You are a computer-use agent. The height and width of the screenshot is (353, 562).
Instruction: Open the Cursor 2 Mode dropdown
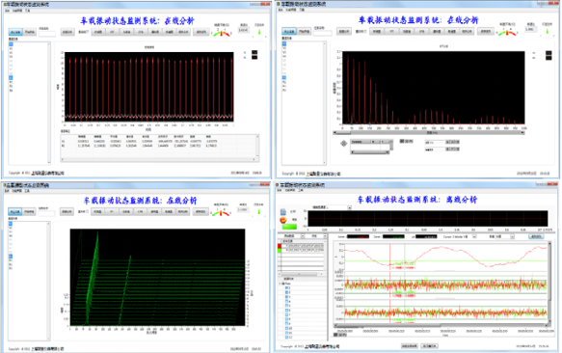point(474,236)
